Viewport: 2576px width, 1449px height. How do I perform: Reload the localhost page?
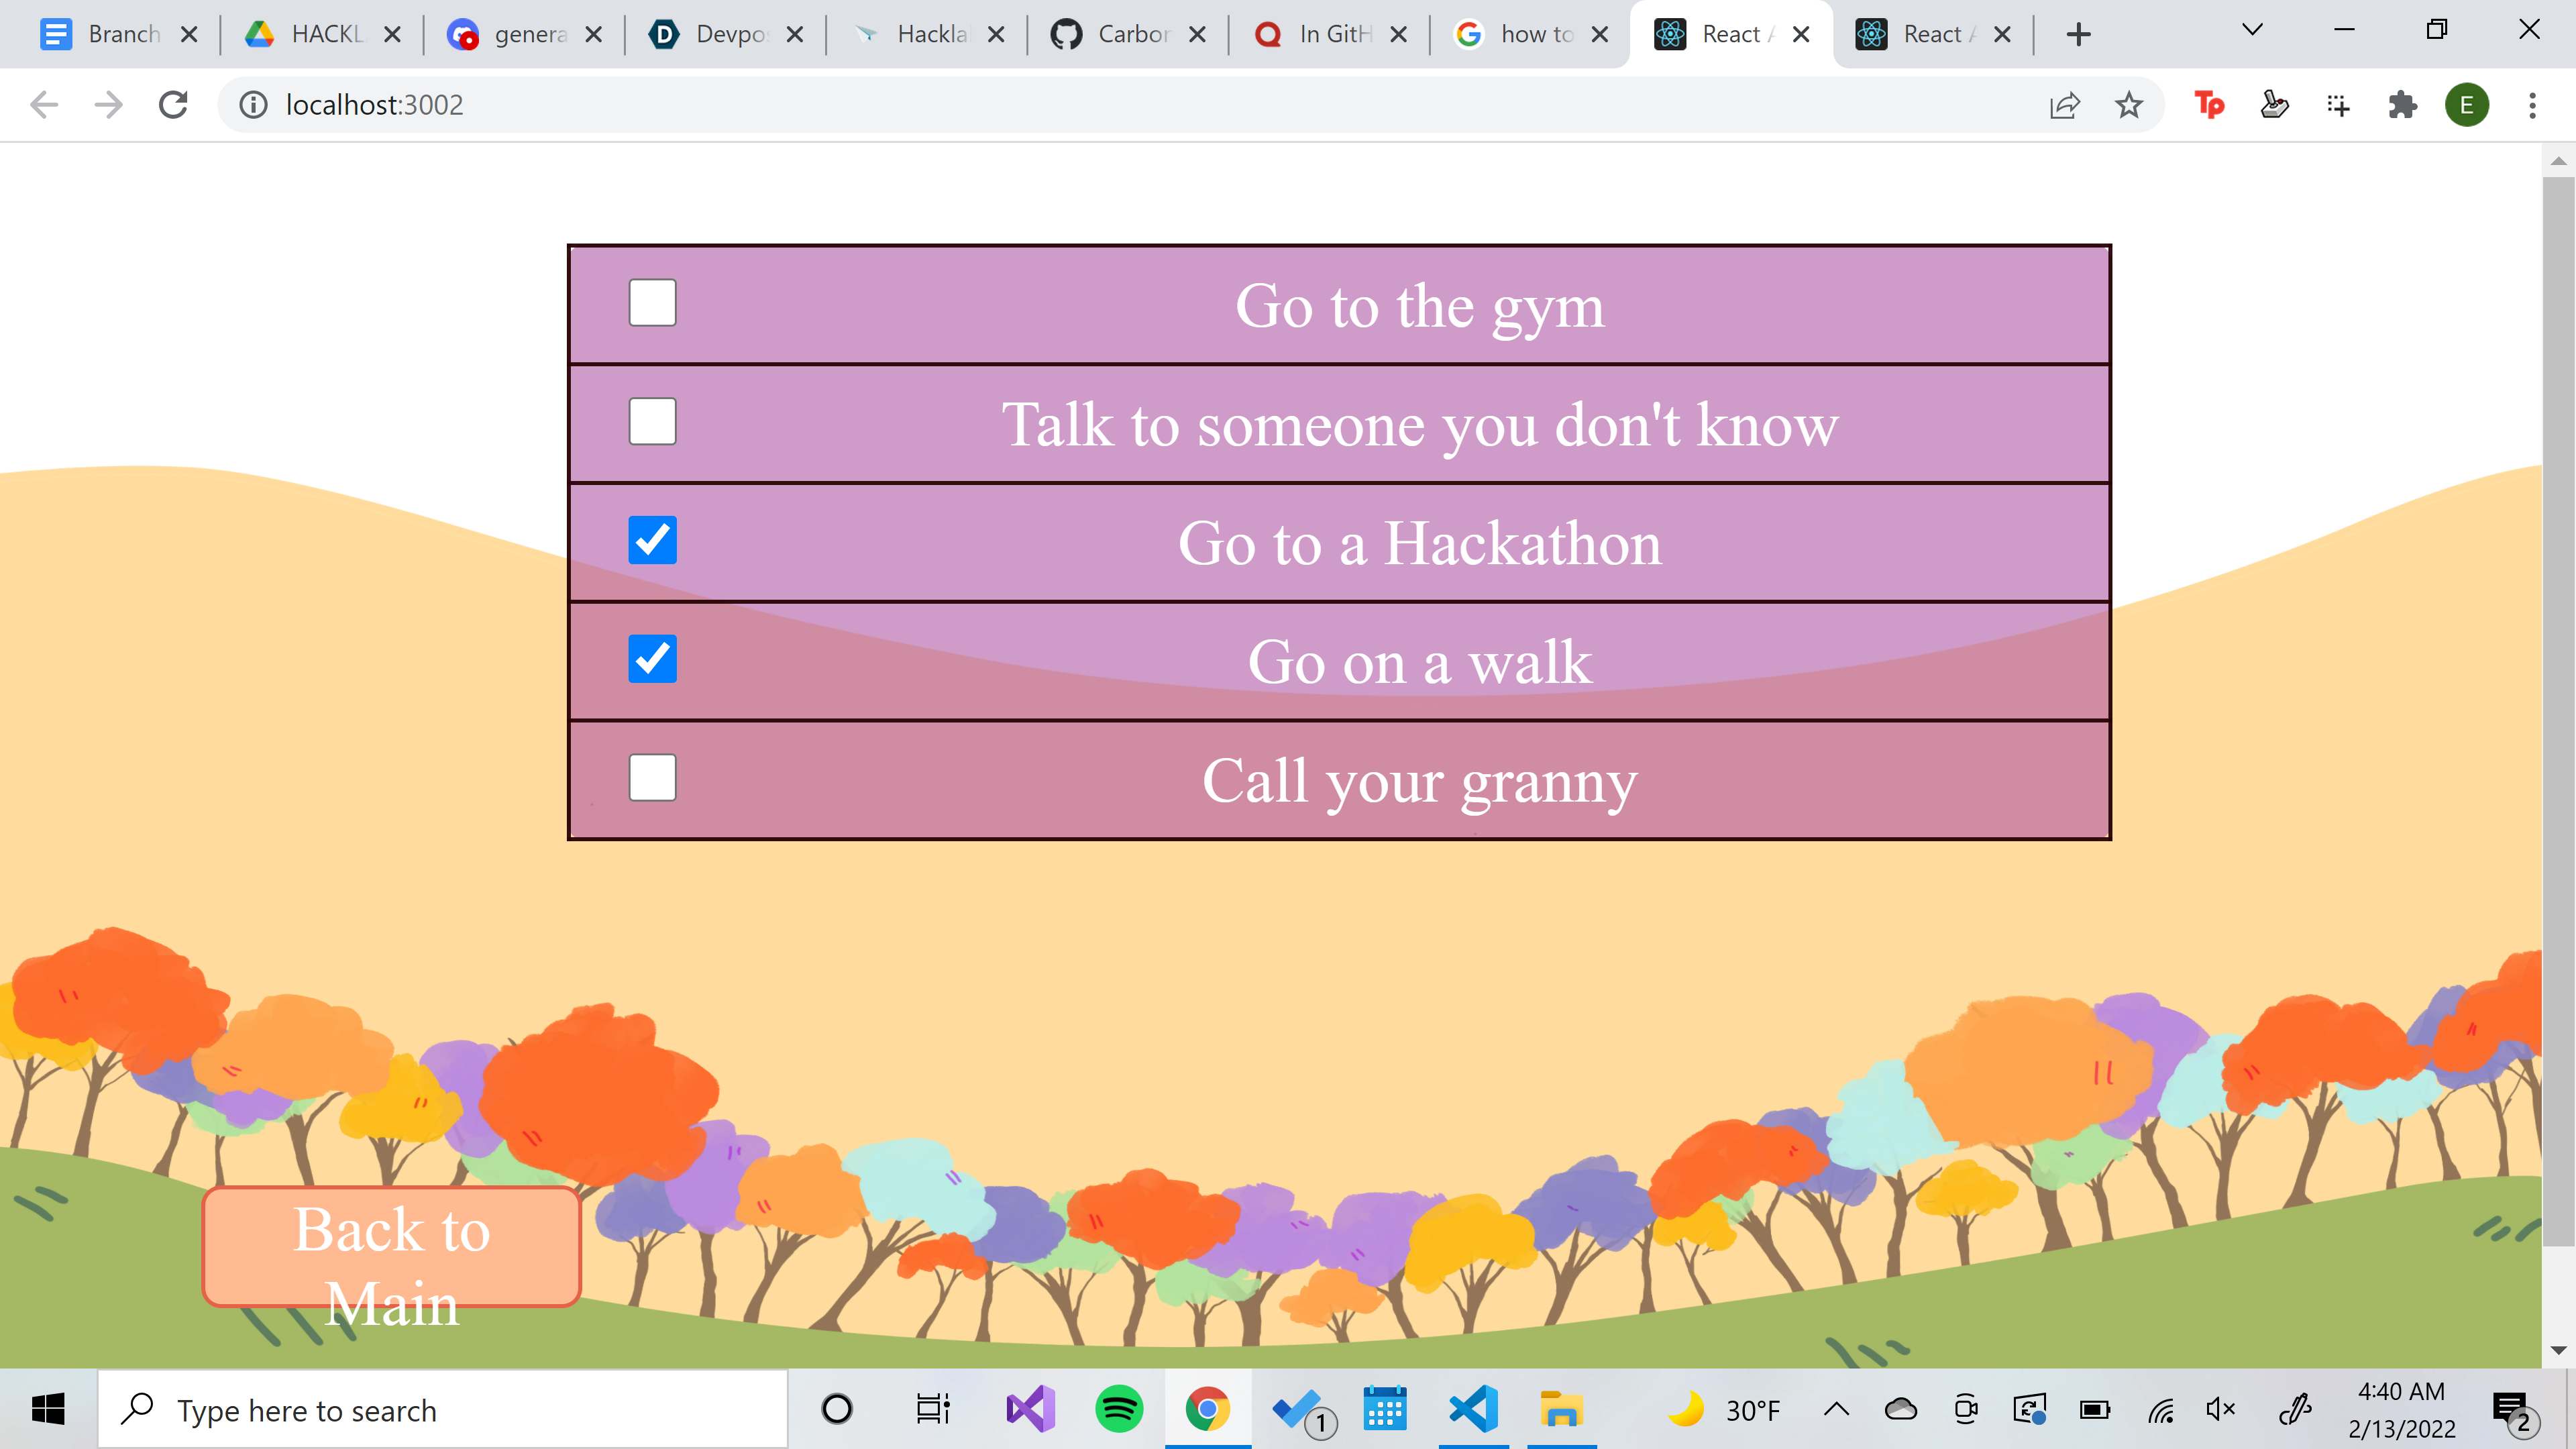point(173,105)
